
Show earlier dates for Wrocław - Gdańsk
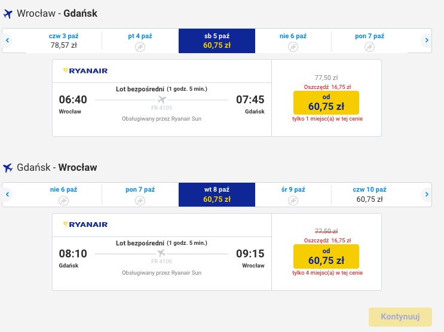coord(8,41)
